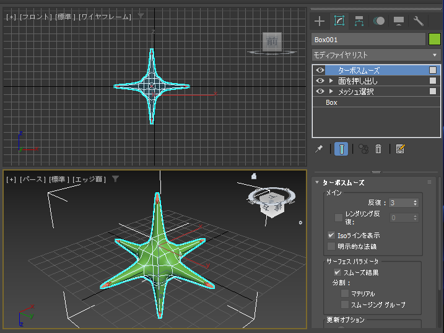Image resolution: width=444 pixels, height=333 pixels.
Task: Click the filter funnel icon in perspective viewport
Action: [x=115, y=179]
